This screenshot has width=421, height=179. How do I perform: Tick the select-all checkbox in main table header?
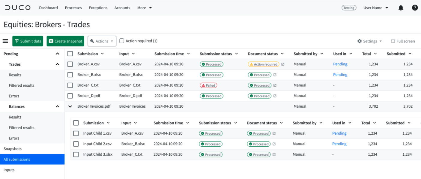(x=70, y=54)
